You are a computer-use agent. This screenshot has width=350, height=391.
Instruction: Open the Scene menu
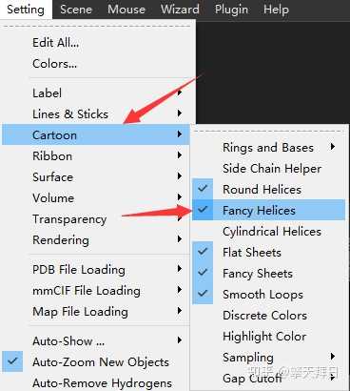[76, 10]
